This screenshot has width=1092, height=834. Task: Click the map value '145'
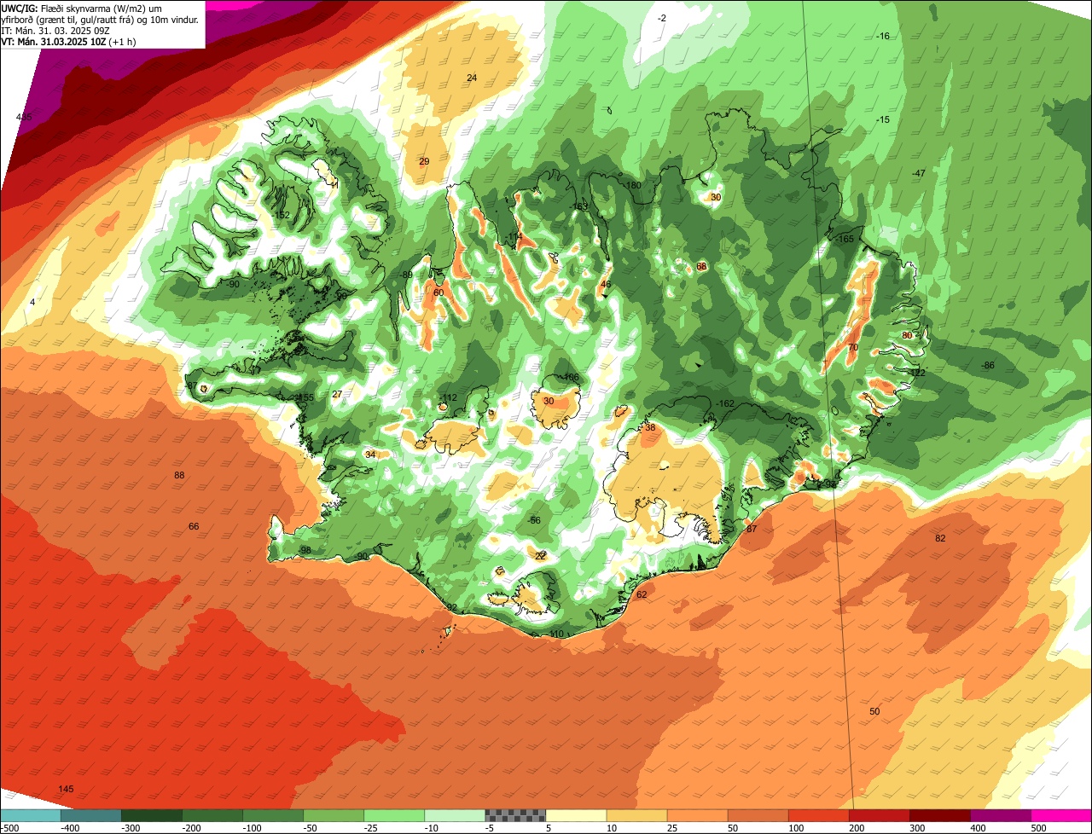pos(66,789)
